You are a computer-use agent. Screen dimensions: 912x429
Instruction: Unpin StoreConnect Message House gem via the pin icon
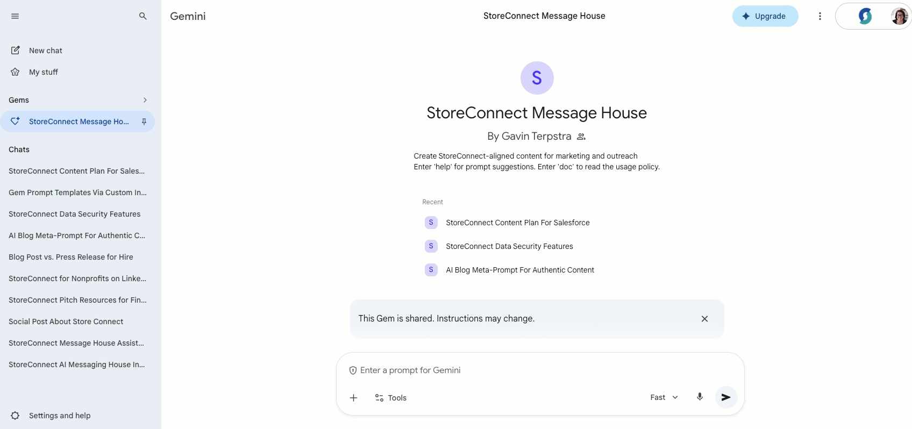[x=144, y=121]
